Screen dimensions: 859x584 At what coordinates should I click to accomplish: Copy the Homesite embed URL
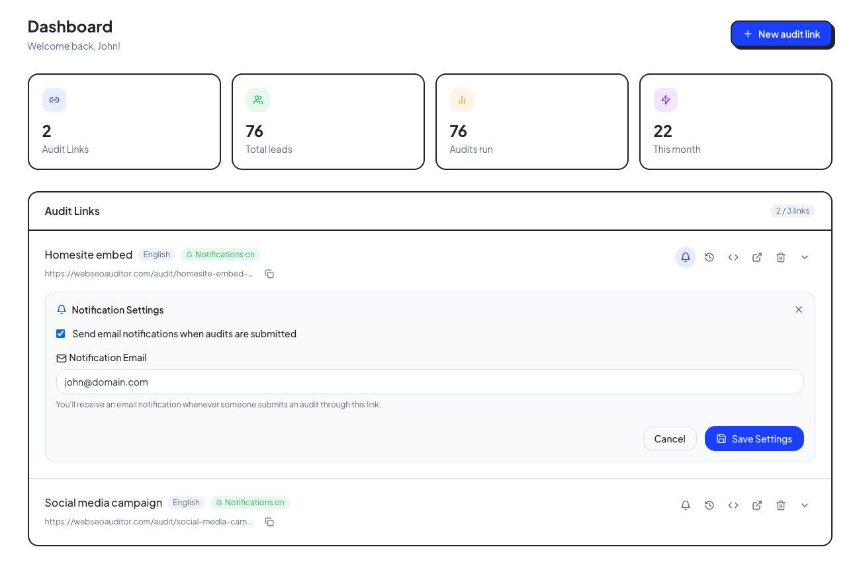pyautogui.click(x=269, y=273)
